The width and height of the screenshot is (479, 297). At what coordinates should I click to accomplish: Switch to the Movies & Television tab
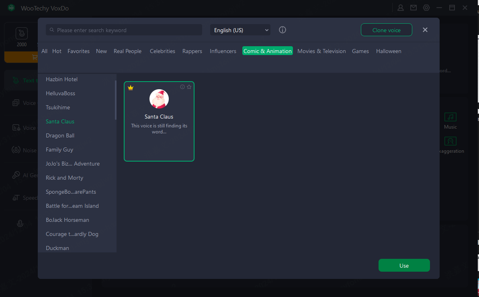[x=321, y=51]
